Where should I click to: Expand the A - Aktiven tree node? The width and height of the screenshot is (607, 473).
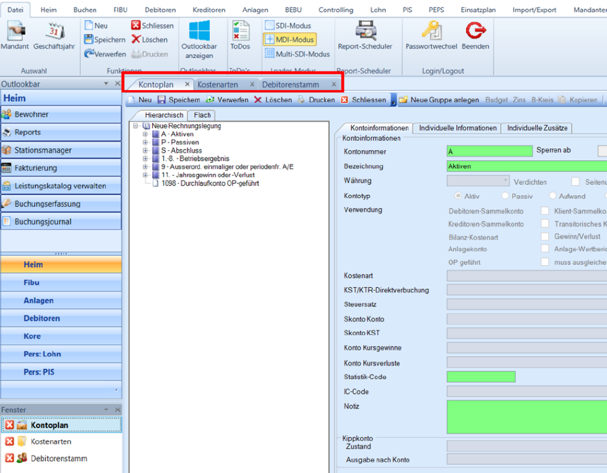click(x=146, y=134)
